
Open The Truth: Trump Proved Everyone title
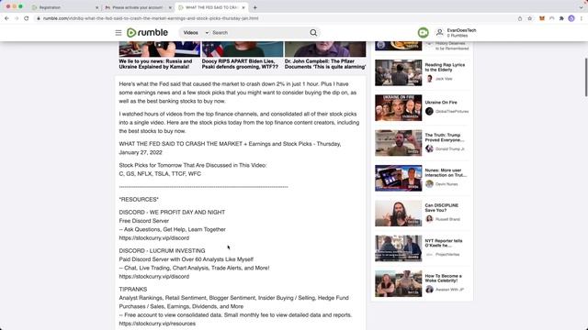[445, 137]
